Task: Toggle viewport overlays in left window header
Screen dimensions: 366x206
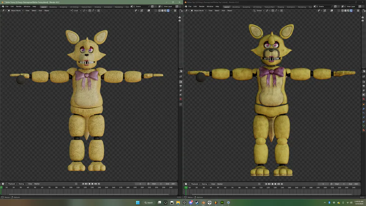Action: [149, 11]
